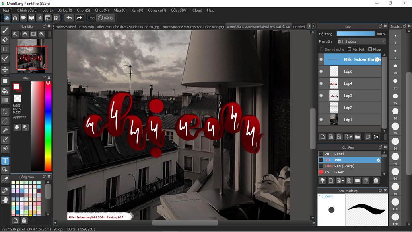The width and height of the screenshot is (412, 232).
Task: Expand the add brush dropdown arrow
Action: (343, 180)
